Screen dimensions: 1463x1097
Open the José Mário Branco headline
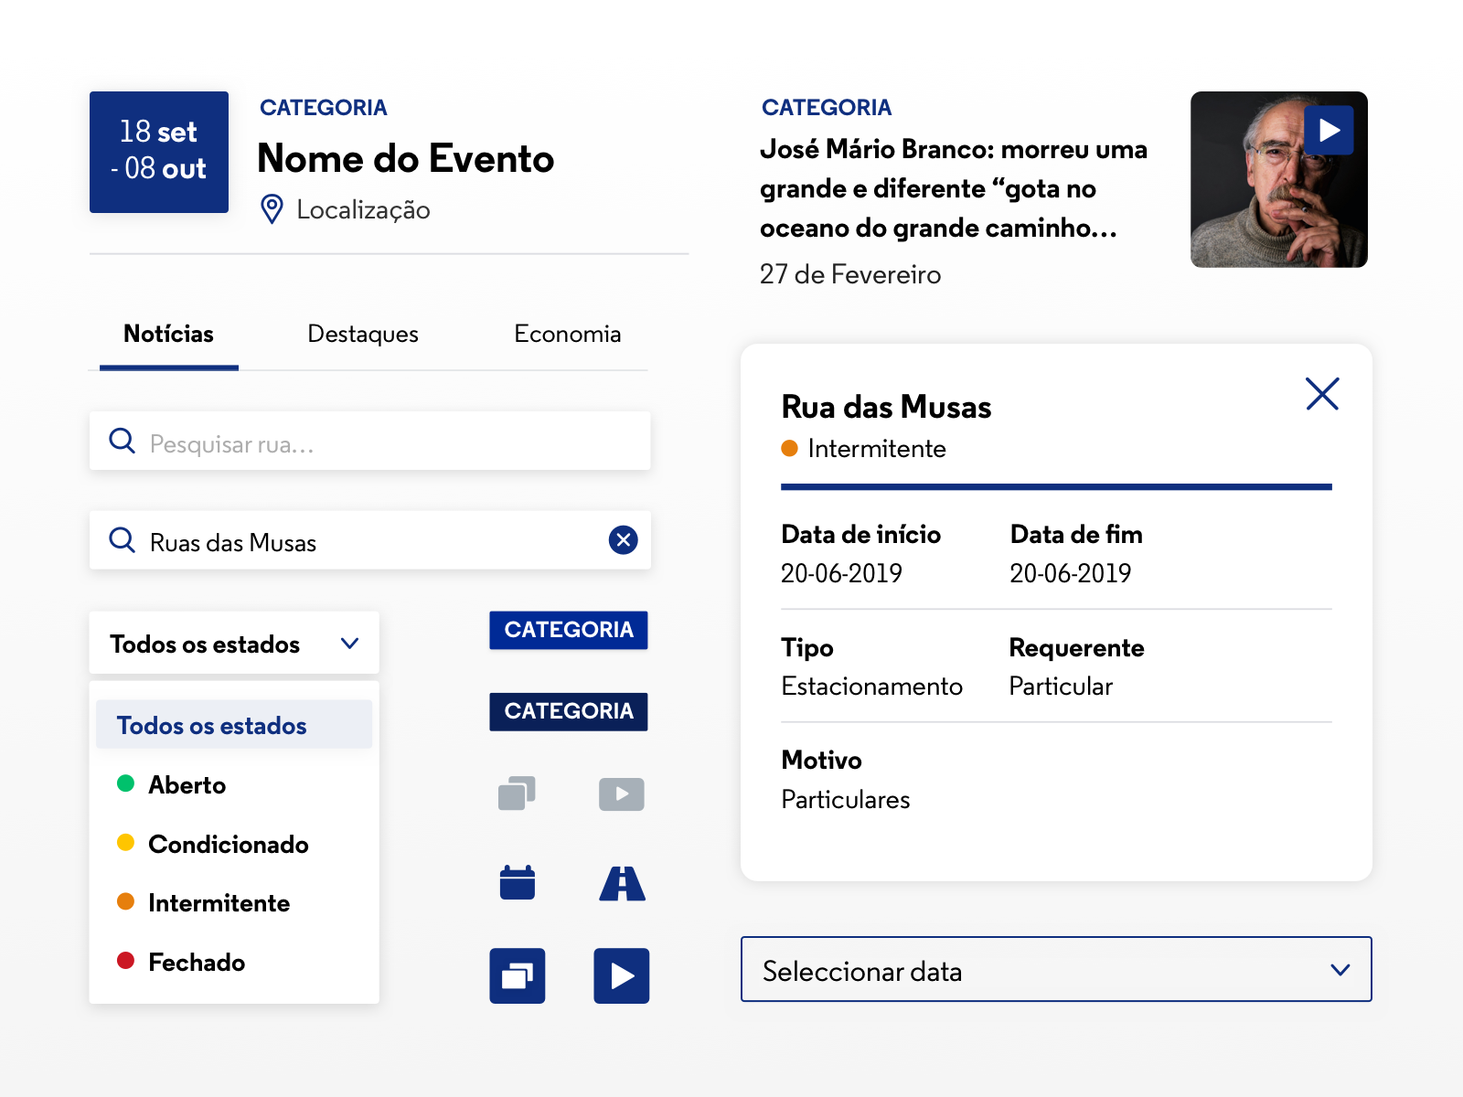tap(953, 188)
